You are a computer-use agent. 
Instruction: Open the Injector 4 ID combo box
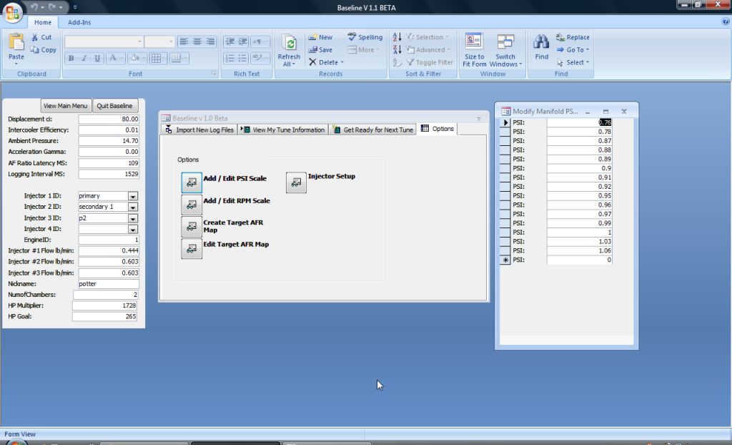point(133,229)
